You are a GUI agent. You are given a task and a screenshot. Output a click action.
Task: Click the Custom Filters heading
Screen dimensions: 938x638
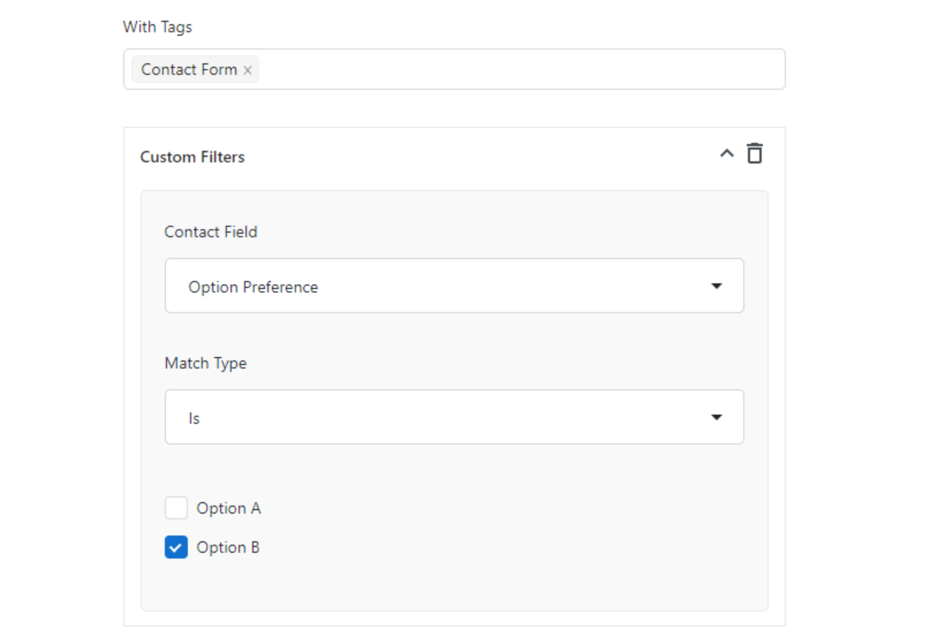pyautogui.click(x=192, y=157)
